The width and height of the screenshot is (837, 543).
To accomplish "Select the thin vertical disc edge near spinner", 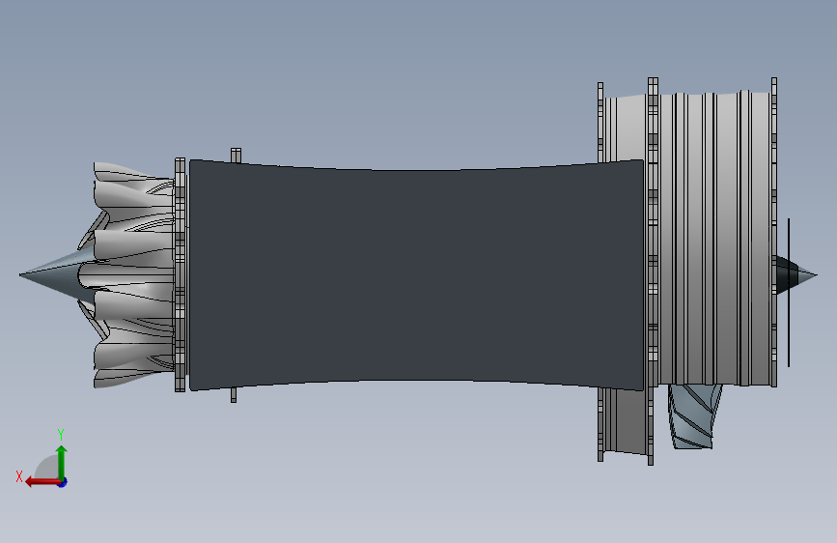I will [x=789, y=293].
